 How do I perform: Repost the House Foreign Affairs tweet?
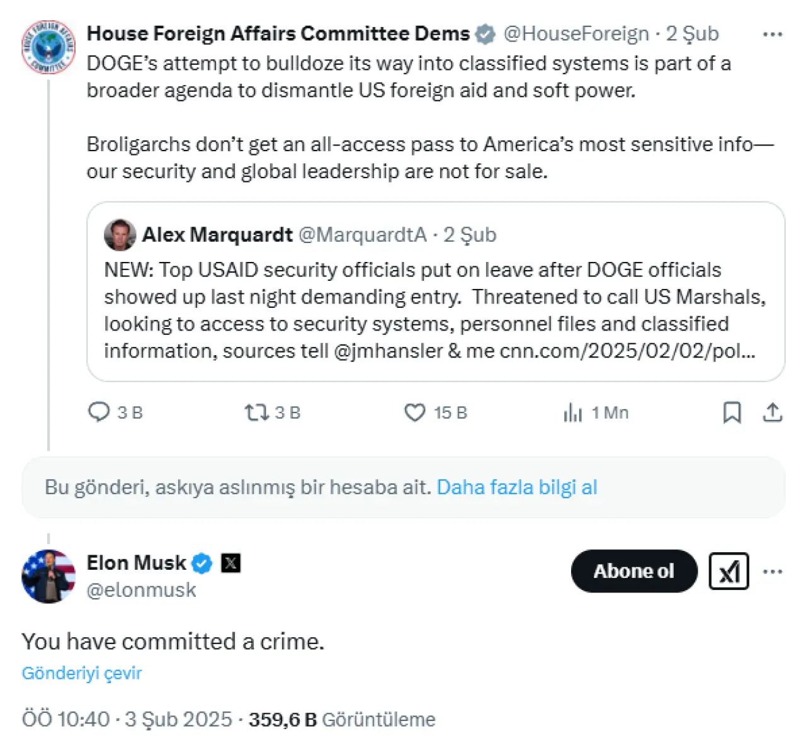pyautogui.click(x=256, y=412)
